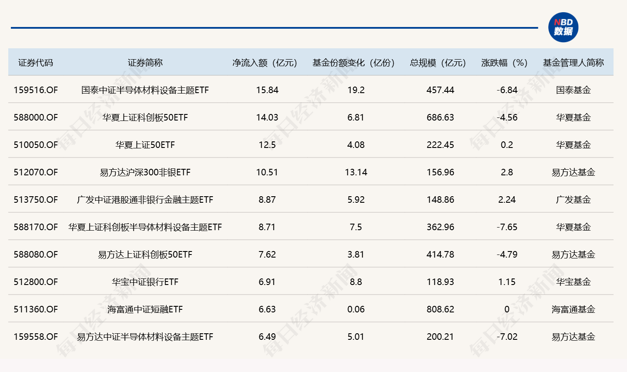Screen dimensions: 627x372
Task: Select price change -7.65
Action: pos(507,227)
